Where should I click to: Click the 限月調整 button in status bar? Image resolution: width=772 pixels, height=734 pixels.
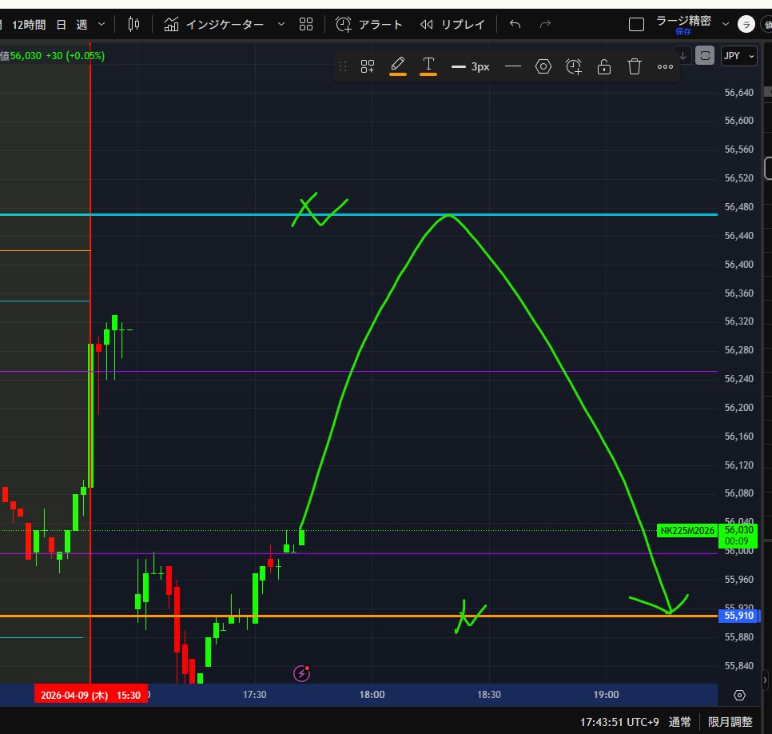[729, 720]
